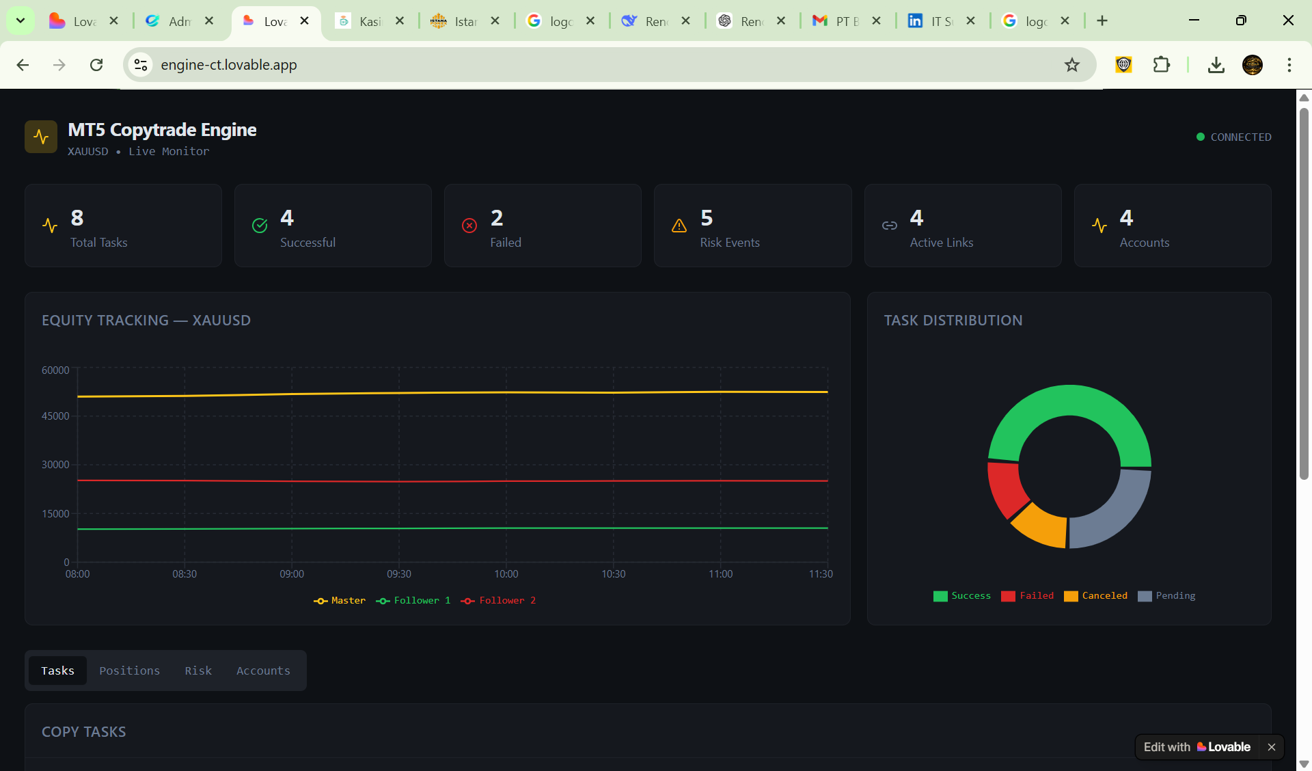Viewport: 1312px width, 771px height.
Task: Toggle Master series in chart legend
Action: (340, 601)
